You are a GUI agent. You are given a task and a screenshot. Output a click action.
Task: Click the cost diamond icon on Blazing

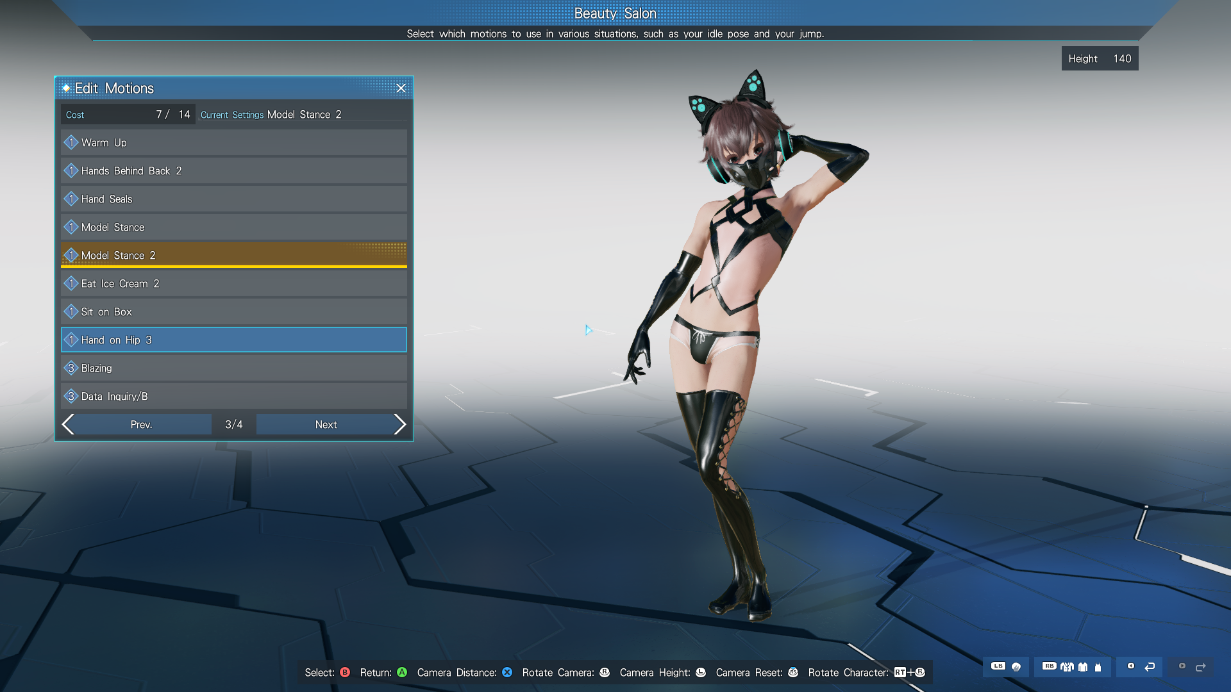(71, 368)
